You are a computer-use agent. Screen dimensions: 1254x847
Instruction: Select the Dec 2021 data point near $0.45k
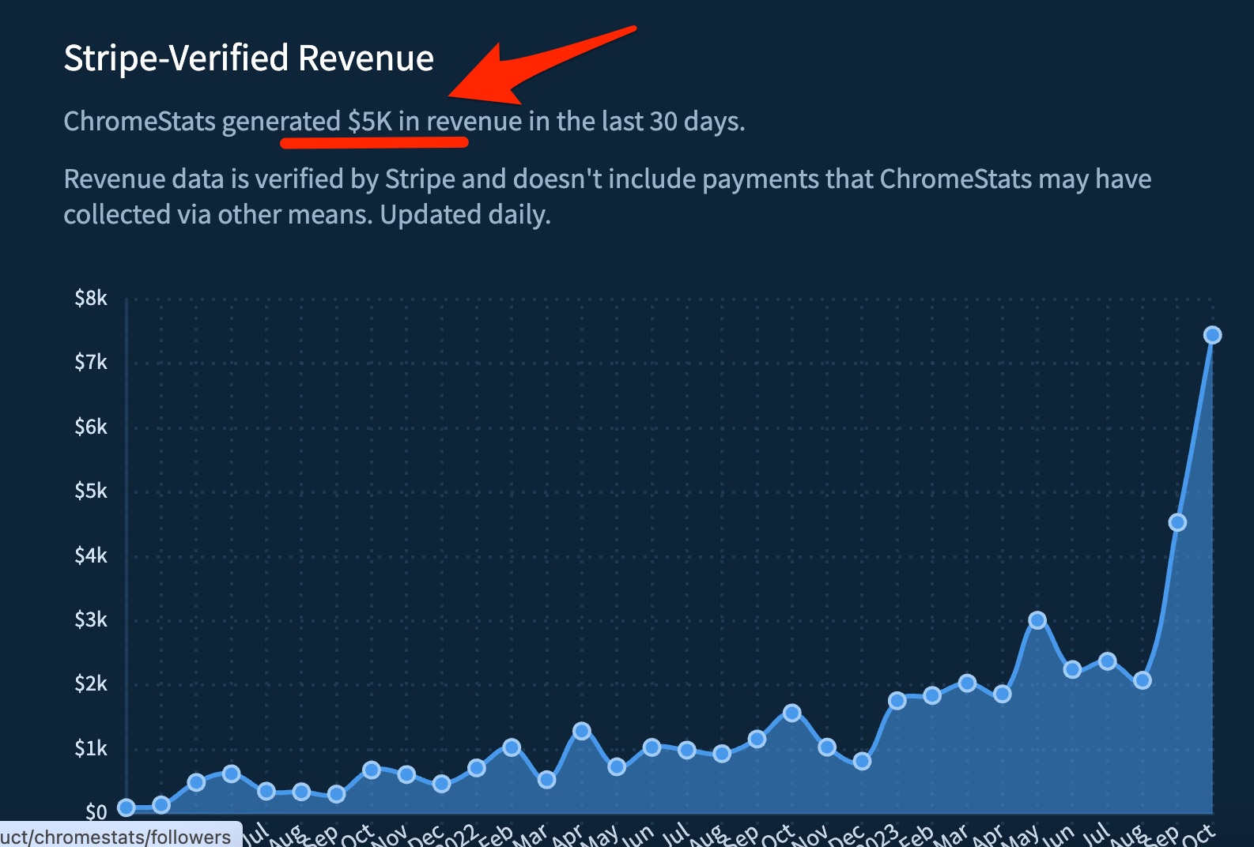click(x=441, y=784)
